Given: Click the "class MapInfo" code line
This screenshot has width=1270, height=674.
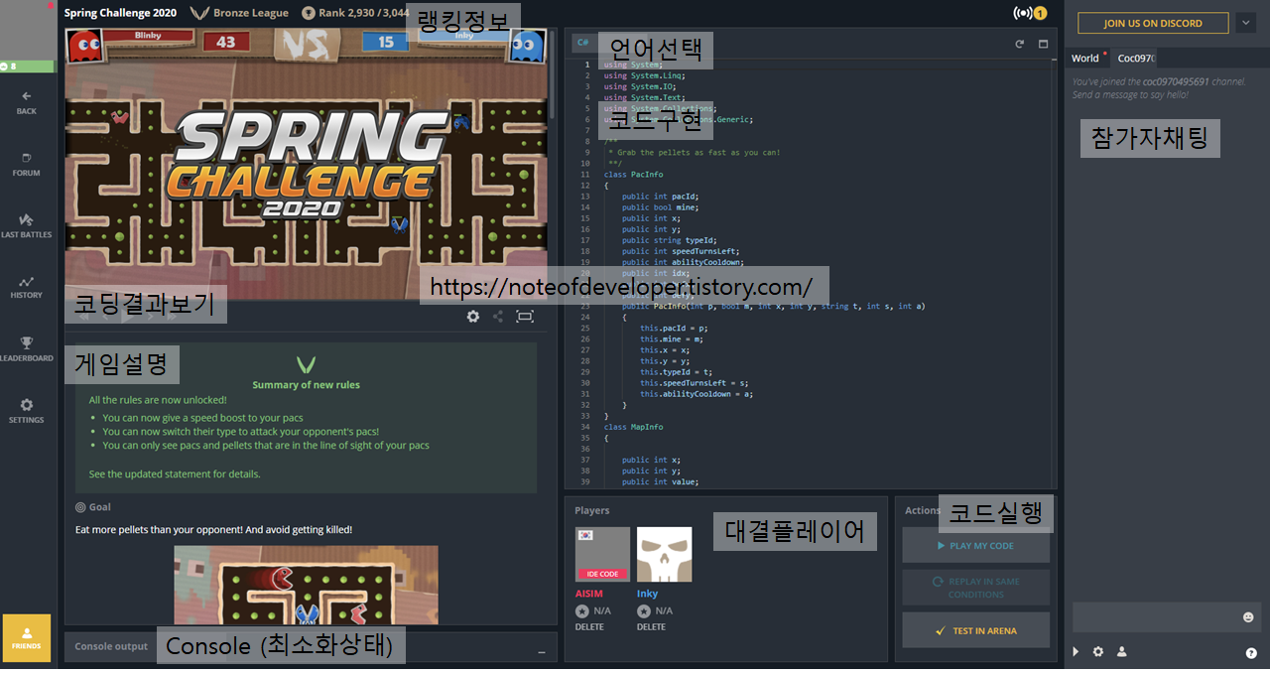Looking at the screenshot, I should click(x=633, y=427).
